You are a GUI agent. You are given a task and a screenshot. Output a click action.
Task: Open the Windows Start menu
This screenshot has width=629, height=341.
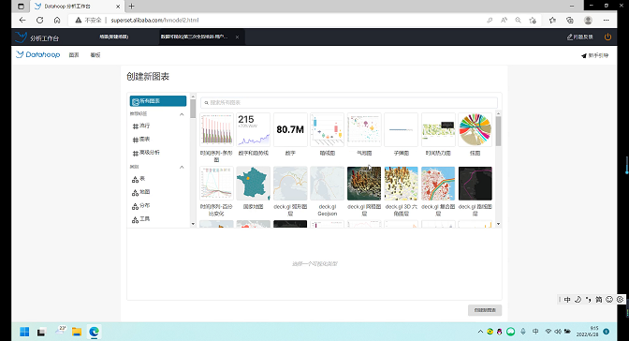point(24,332)
